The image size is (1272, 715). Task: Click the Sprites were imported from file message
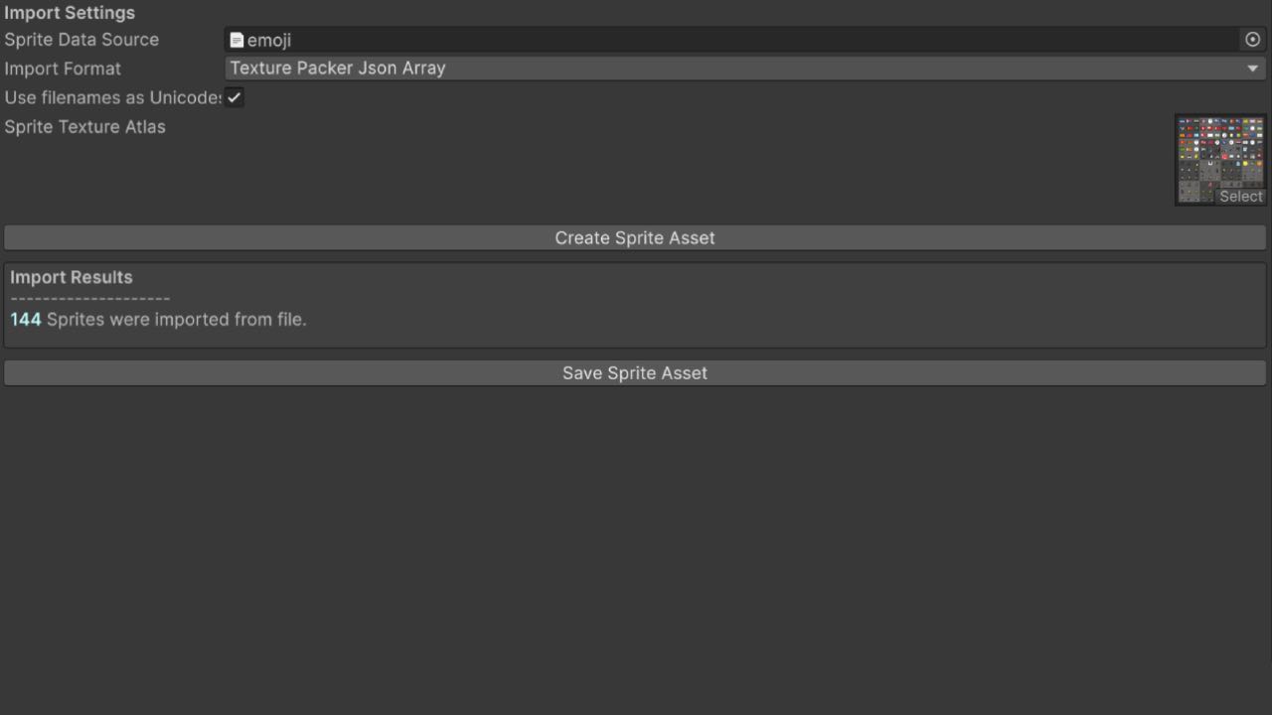tap(174, 319)
